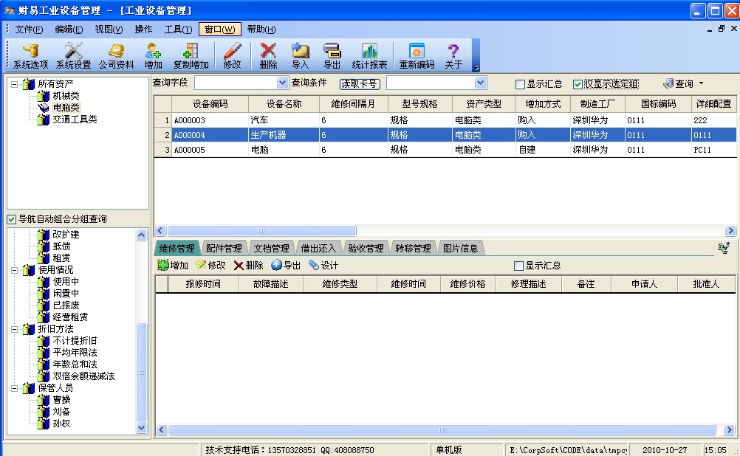Toggle upper 显示汇总 checkbox

(x=520, y=84)
